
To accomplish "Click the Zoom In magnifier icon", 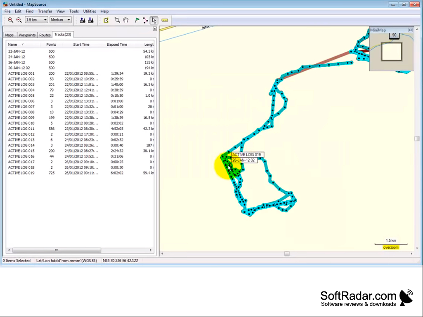I will click(x=10, y=20).
